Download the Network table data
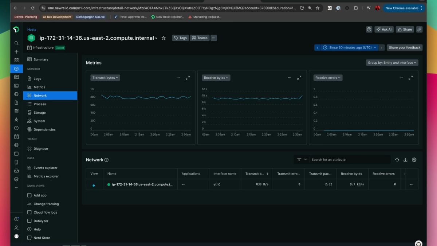This screenshot has width=437, height=246. [x=405, y=160]
